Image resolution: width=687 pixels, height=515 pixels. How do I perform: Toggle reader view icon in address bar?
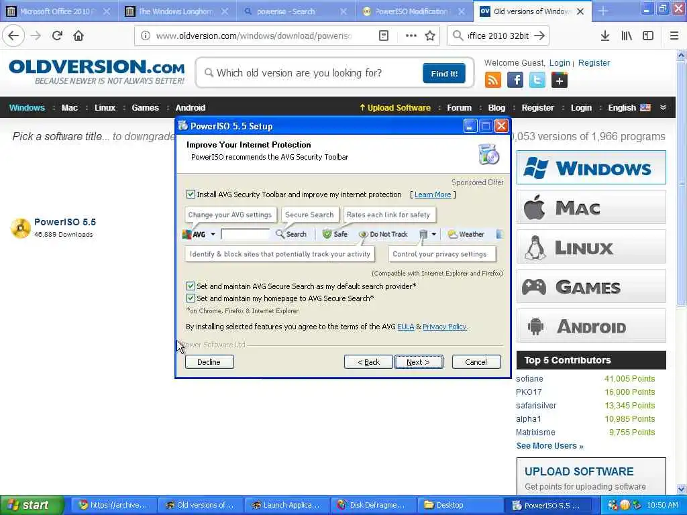[383, 36]
